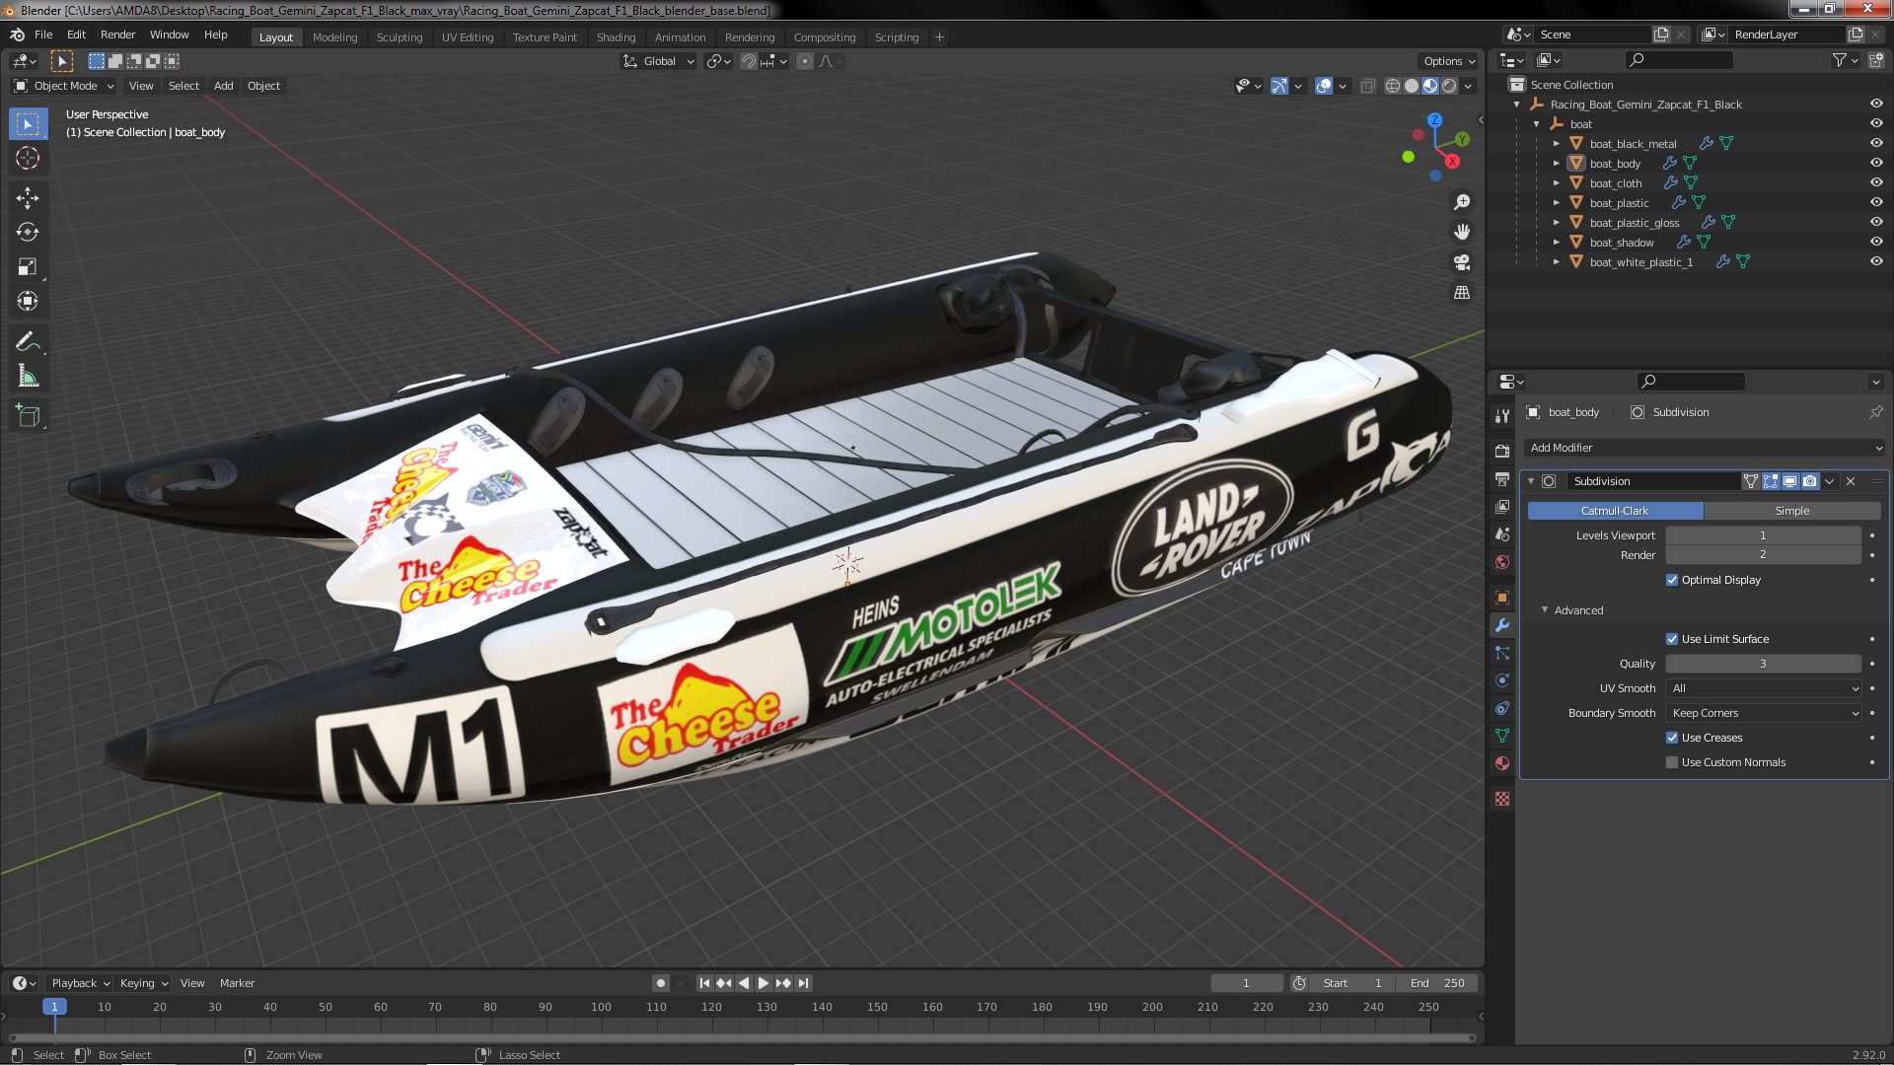The height and width of the screenshot is (1065, 1894).
Task: Open the Object Data properties tab
Action: [1502, 736]
